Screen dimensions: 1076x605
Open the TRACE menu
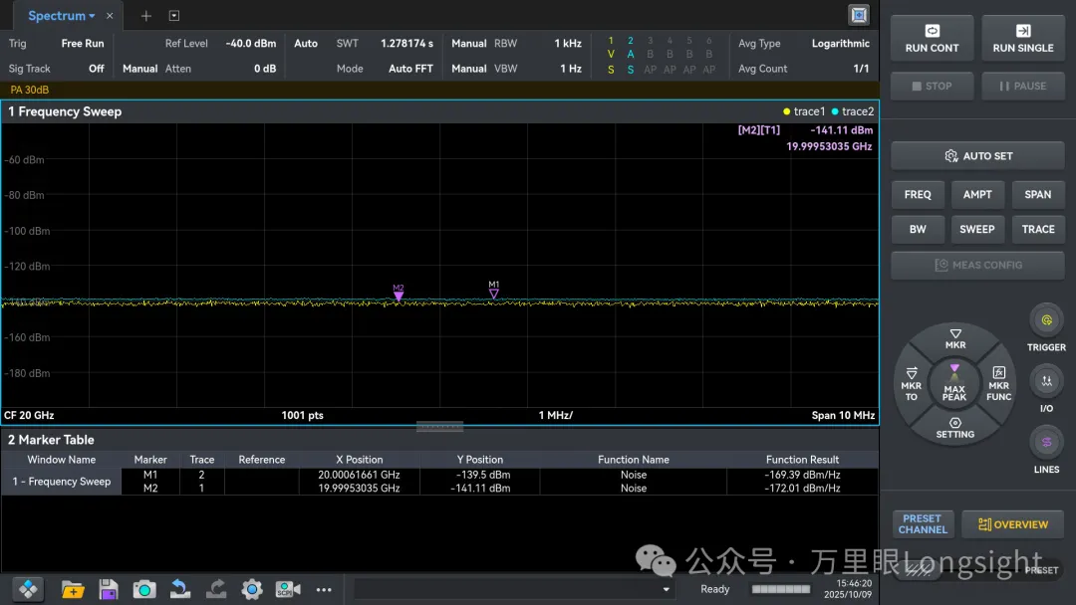point(1037,230)
